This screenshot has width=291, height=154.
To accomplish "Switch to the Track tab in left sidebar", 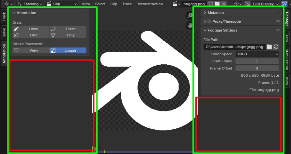I will coord(4,17).
